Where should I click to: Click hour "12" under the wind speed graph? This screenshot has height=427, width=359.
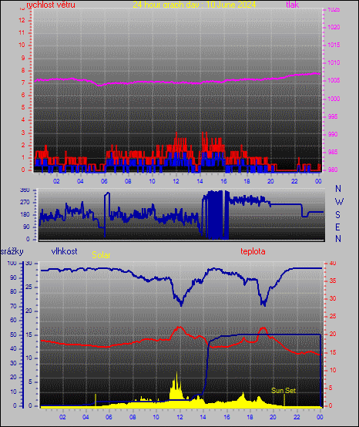tap(176, 181)
